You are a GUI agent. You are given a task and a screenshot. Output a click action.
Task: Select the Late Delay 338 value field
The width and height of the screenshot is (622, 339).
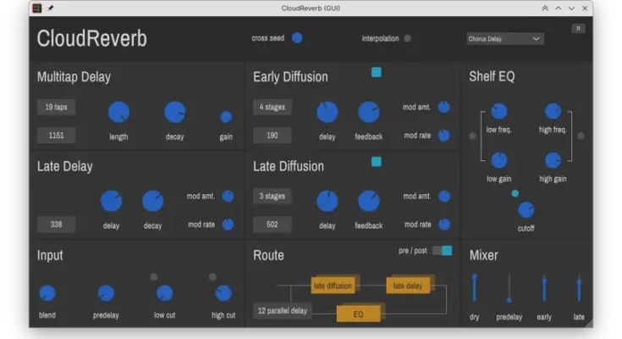56,224
